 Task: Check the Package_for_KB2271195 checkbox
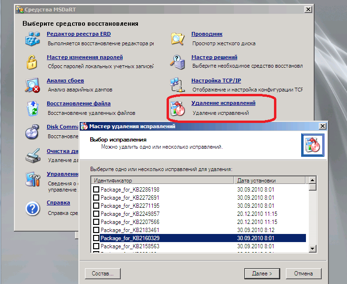96,206
